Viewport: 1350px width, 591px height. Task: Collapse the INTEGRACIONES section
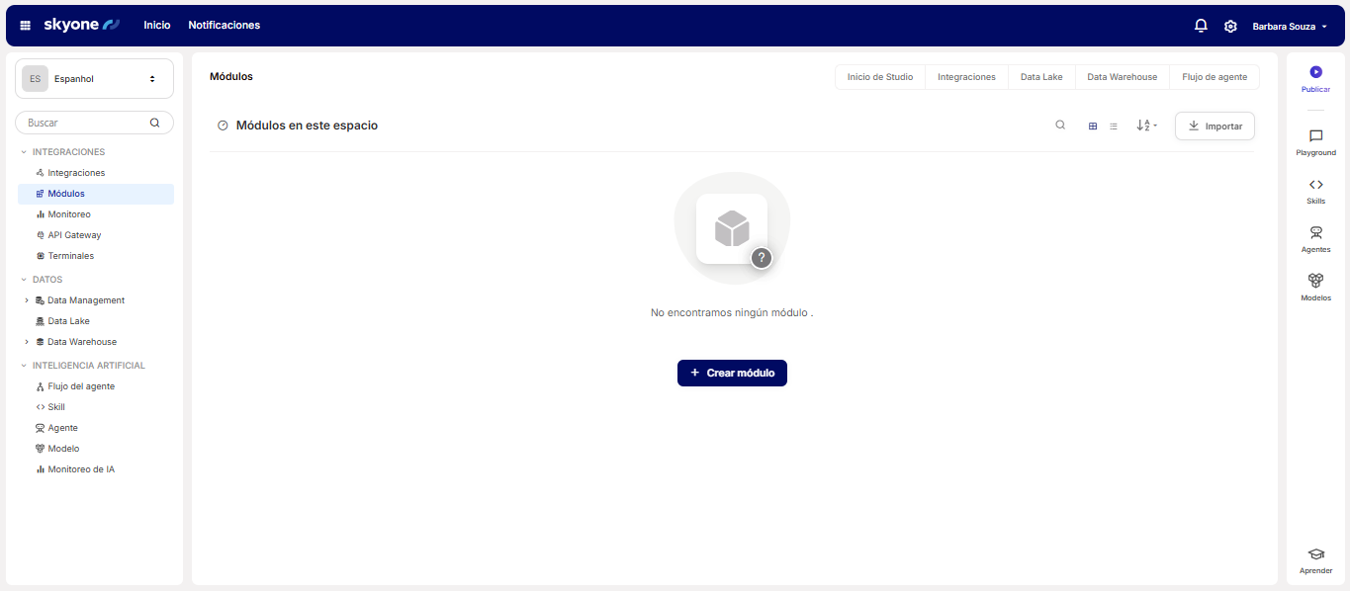pyautogui.click(x=24, y=152)
